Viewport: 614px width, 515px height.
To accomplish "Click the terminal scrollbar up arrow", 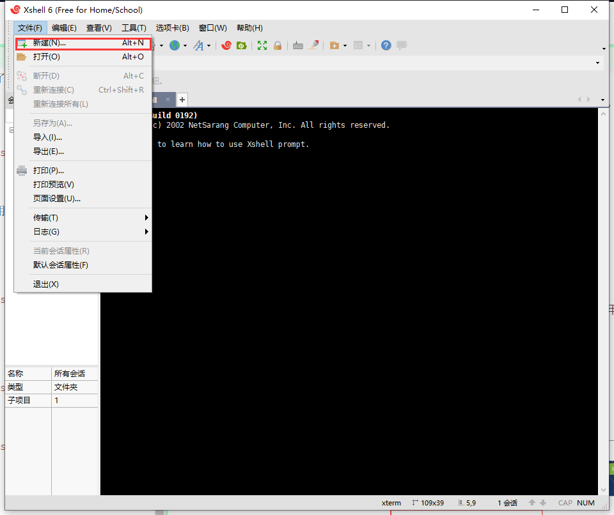I will coord(603,114).
